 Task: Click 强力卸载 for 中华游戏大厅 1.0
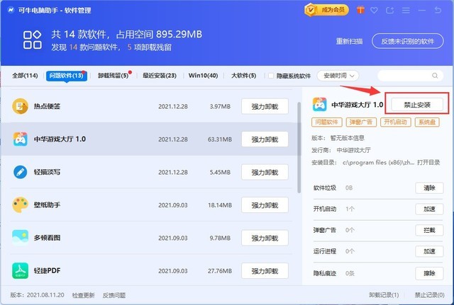[265, 139]
